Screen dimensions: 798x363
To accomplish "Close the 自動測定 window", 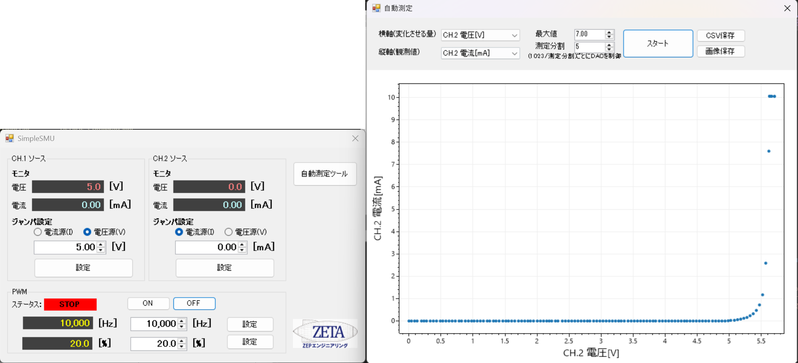I will point(787,8).
